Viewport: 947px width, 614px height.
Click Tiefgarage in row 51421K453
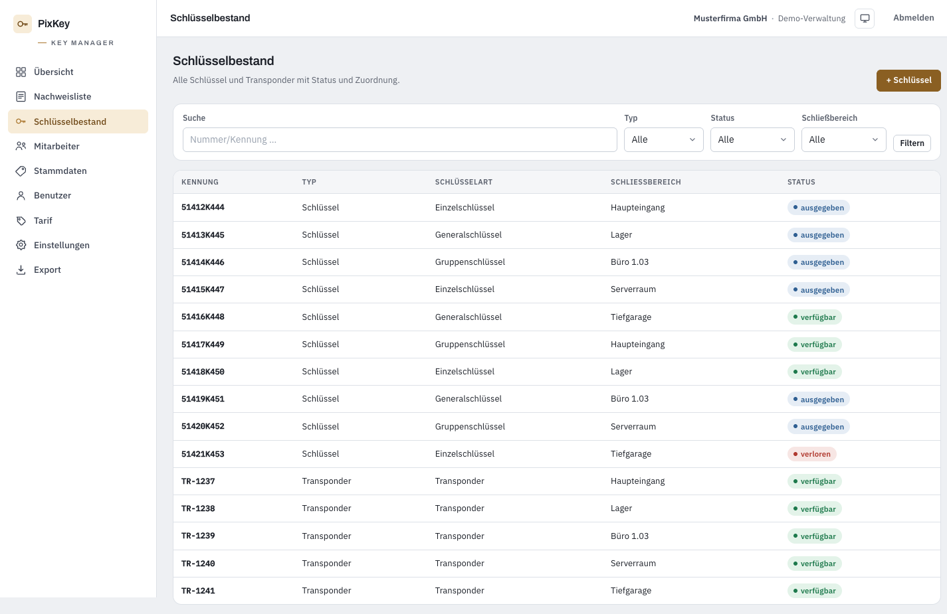click(631, 454)
